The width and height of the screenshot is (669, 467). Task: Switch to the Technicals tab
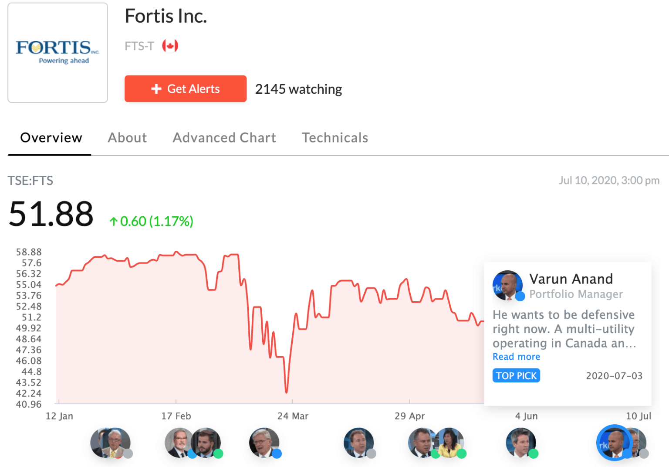334,137
